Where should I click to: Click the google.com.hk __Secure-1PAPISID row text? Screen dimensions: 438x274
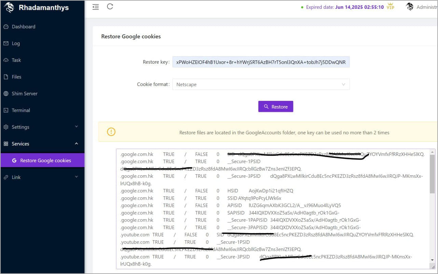click(240, 220)
